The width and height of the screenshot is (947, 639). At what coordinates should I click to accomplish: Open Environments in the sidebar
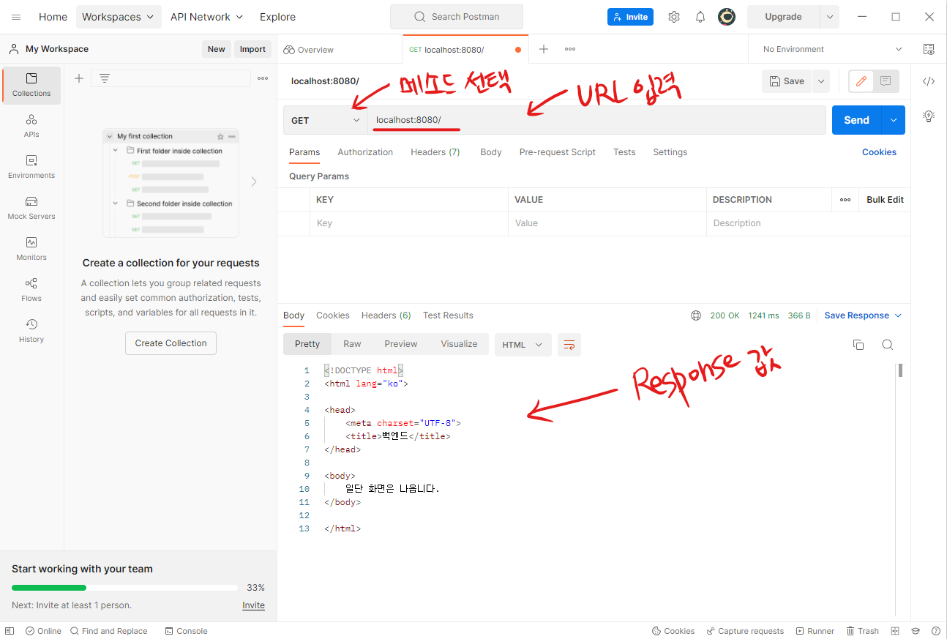pyautogui.click(x=31, y=167)
